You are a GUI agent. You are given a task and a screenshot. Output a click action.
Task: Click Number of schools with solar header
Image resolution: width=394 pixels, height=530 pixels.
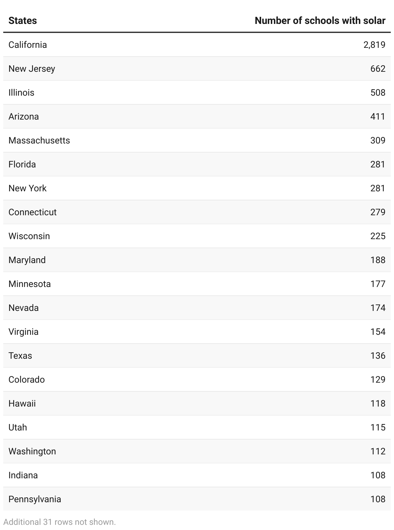[320, 21]
